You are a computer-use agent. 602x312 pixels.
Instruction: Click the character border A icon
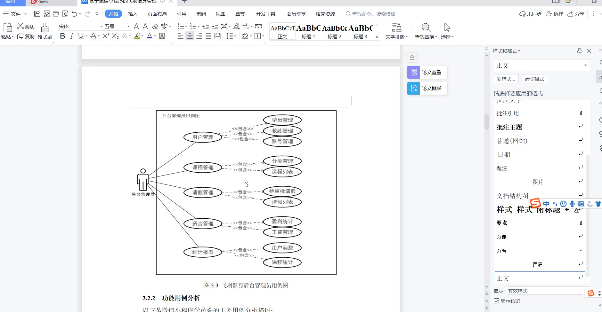[x=162, y=36]
